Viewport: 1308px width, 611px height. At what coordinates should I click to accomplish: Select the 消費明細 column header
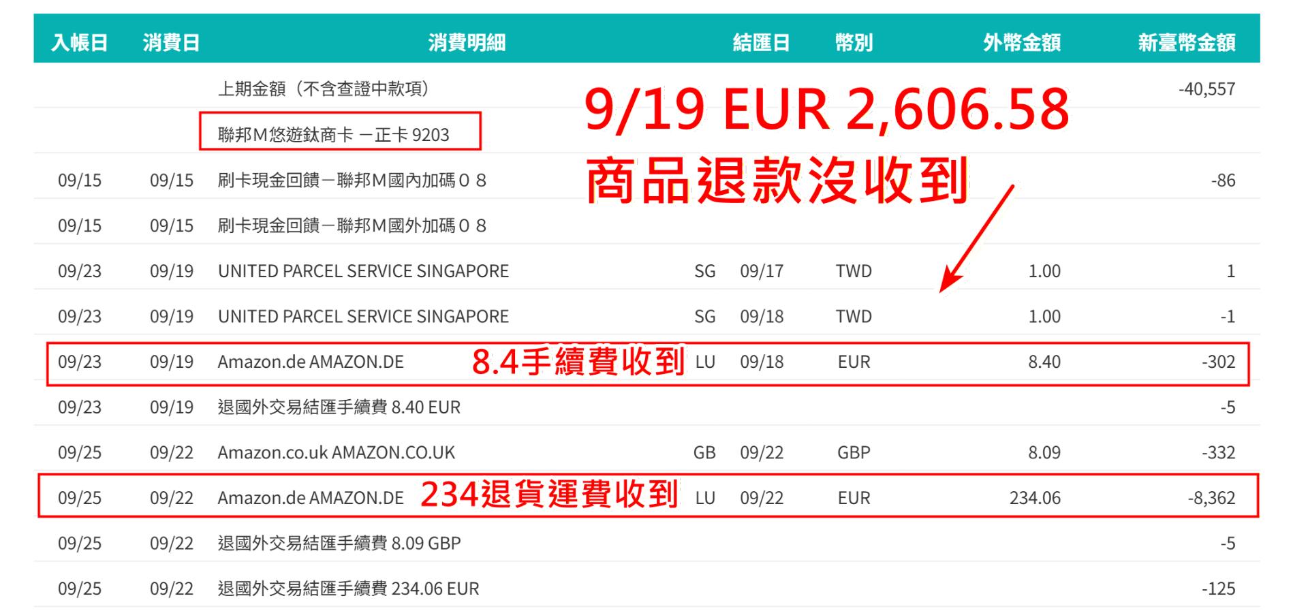pos(467,43)
